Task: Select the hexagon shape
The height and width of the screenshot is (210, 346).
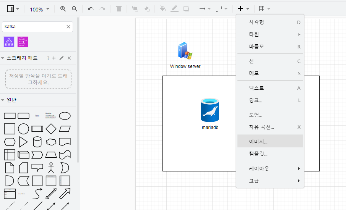Action: [x=10, y=142]
